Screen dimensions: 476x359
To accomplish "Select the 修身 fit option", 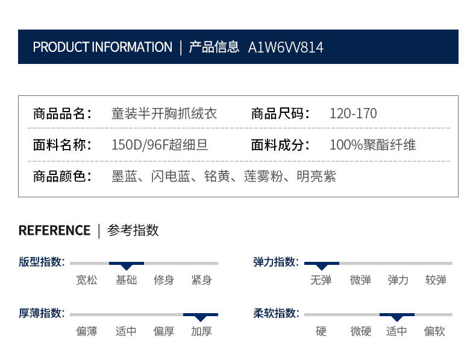I will pos(164,280).
